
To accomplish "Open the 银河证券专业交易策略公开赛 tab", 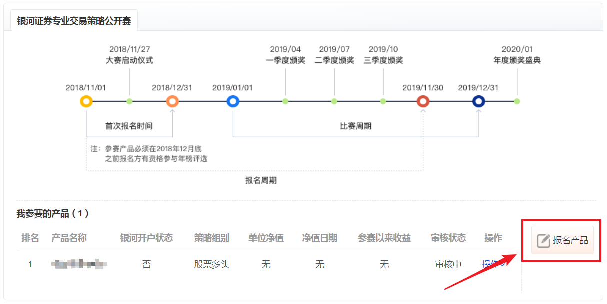I will coord(74,22).
